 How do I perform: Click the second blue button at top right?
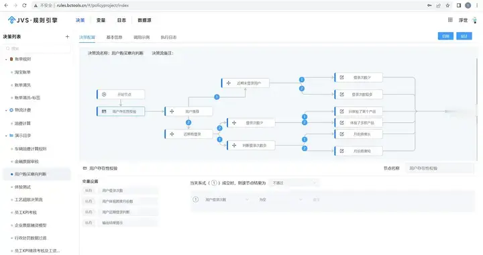[464, 36]
